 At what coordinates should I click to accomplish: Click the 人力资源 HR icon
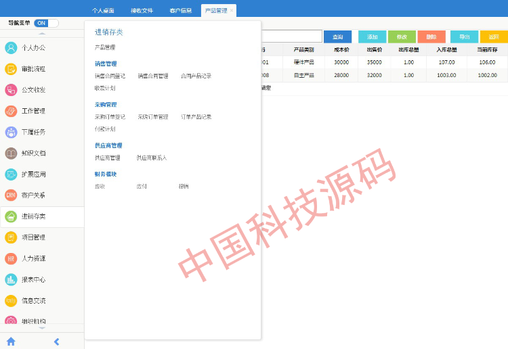11,258
